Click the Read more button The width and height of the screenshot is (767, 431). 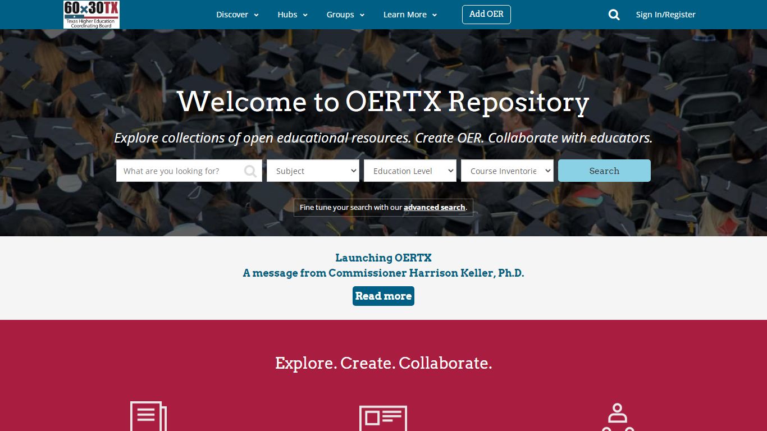(x=383, y=296)
